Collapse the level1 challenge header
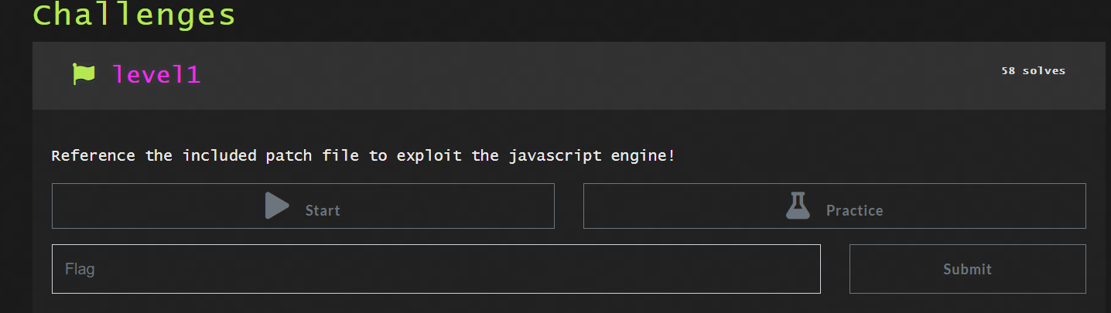1111x313 pixels. point(569,75)
